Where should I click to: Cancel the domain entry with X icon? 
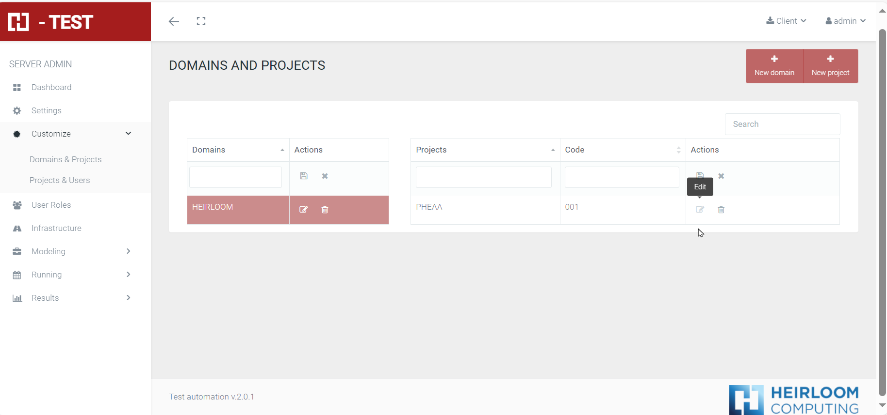point(325,176)
